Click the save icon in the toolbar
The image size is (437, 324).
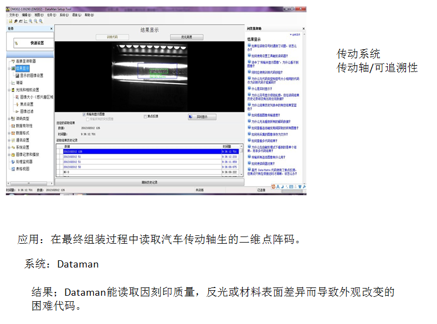pos(11,21)
